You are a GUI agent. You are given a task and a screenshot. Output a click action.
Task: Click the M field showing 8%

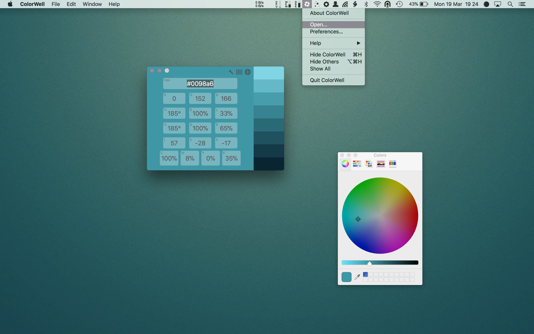pos(190,158)
